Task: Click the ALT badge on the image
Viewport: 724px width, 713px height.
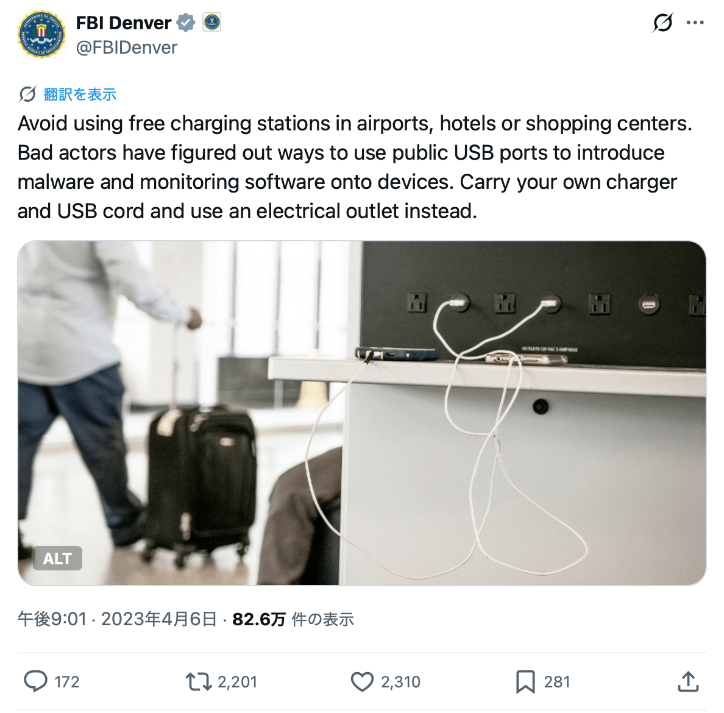Action: (x=57, y=558)
